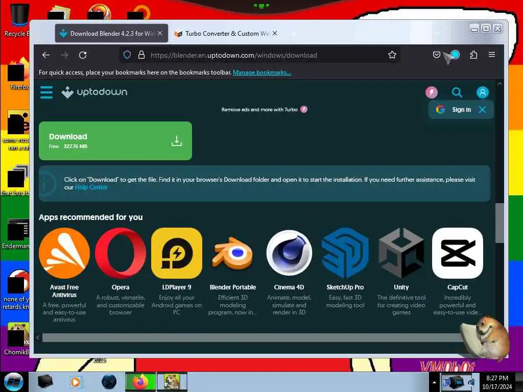Open the Cinema 4D app icon

(289, 253)
